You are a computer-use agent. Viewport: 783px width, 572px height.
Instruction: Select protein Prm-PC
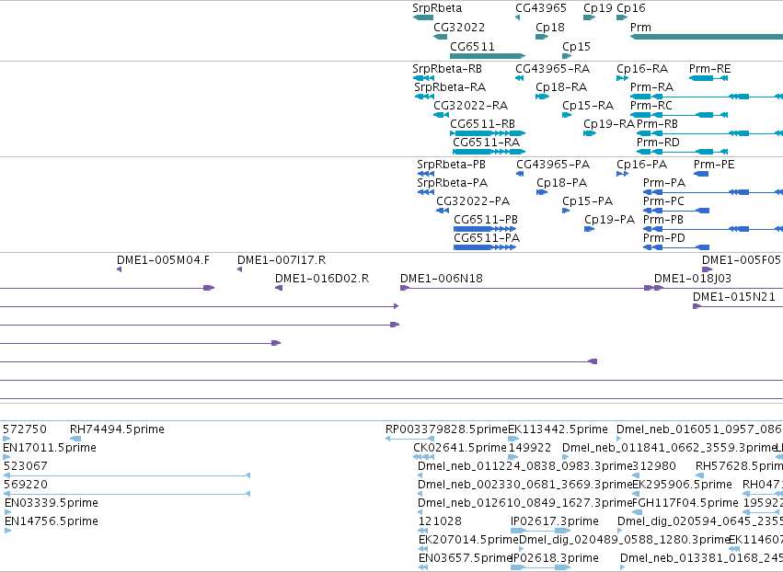tap(676, 211)
